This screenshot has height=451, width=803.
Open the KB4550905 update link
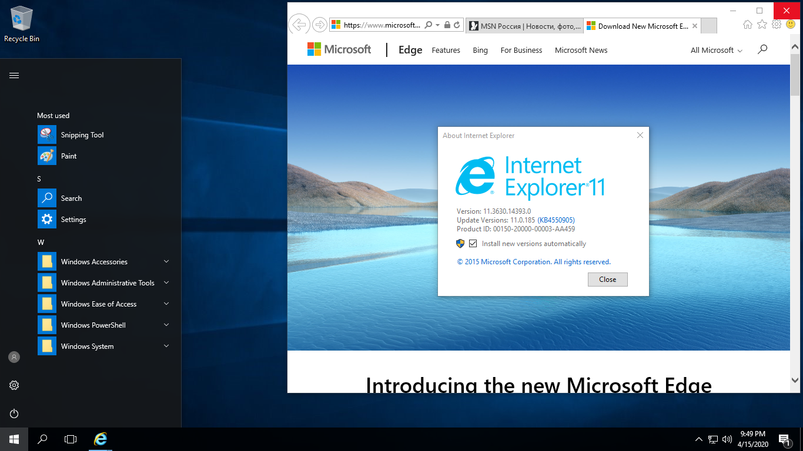[x=556, y=220]
